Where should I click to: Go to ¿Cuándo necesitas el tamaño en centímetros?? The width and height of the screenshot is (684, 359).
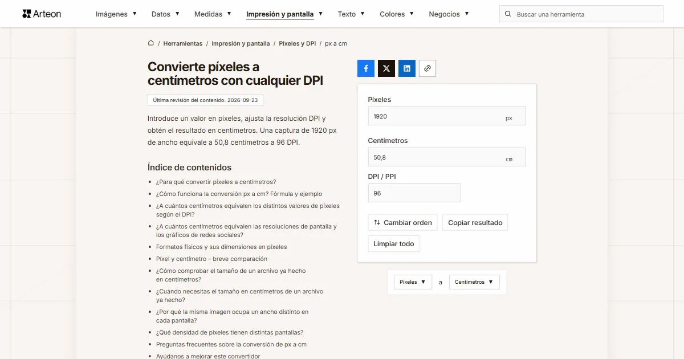pyautogui.click(x=239, y=296)
